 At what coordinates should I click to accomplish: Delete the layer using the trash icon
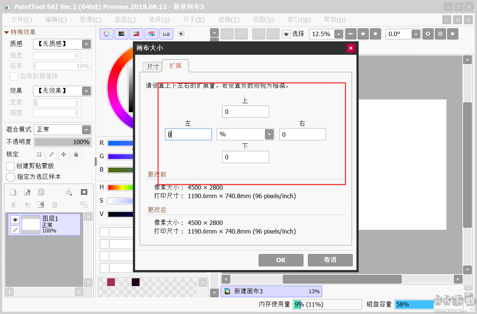[x=54, y=204]
